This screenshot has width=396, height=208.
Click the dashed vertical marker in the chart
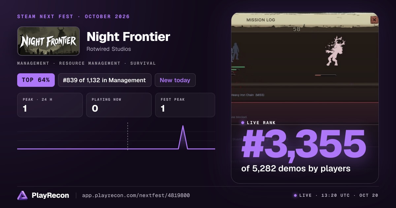128,136
